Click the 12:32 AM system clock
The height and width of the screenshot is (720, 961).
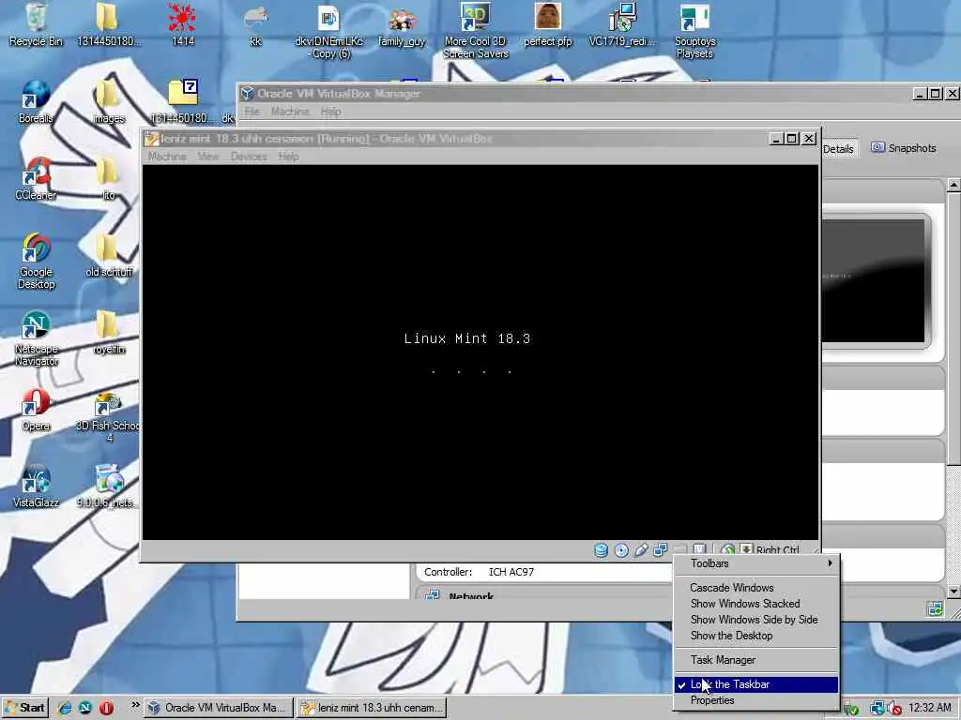pyautogui.click(x=930, y=708)
